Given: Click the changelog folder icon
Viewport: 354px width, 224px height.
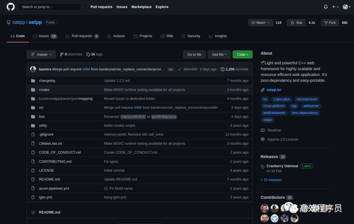Looking at the screenshot, I should tap(33, 81).
